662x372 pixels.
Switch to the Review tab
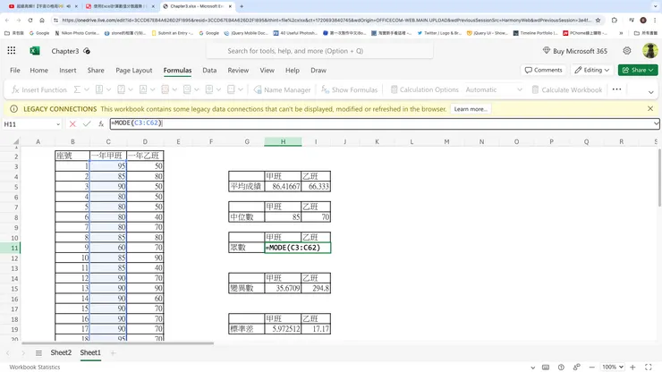pos(238,70)
